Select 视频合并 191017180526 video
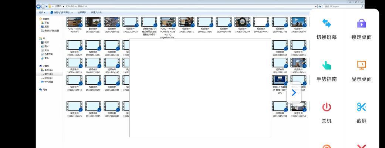Viewport: 385px width, 148px height. 112,25
